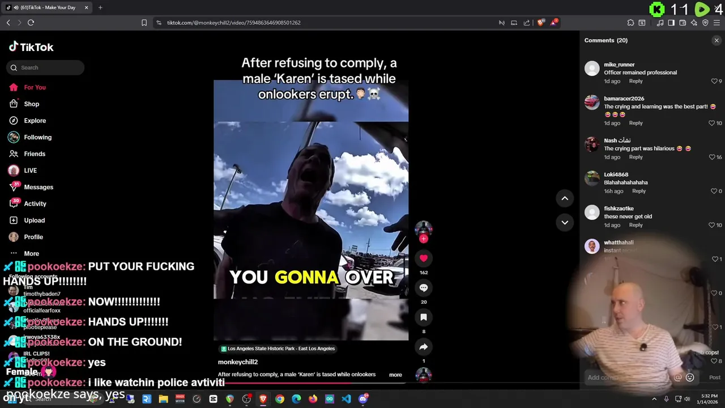
Task: Go to next video with down chevron
Action: pyautogui.click(x=565, y=223)
